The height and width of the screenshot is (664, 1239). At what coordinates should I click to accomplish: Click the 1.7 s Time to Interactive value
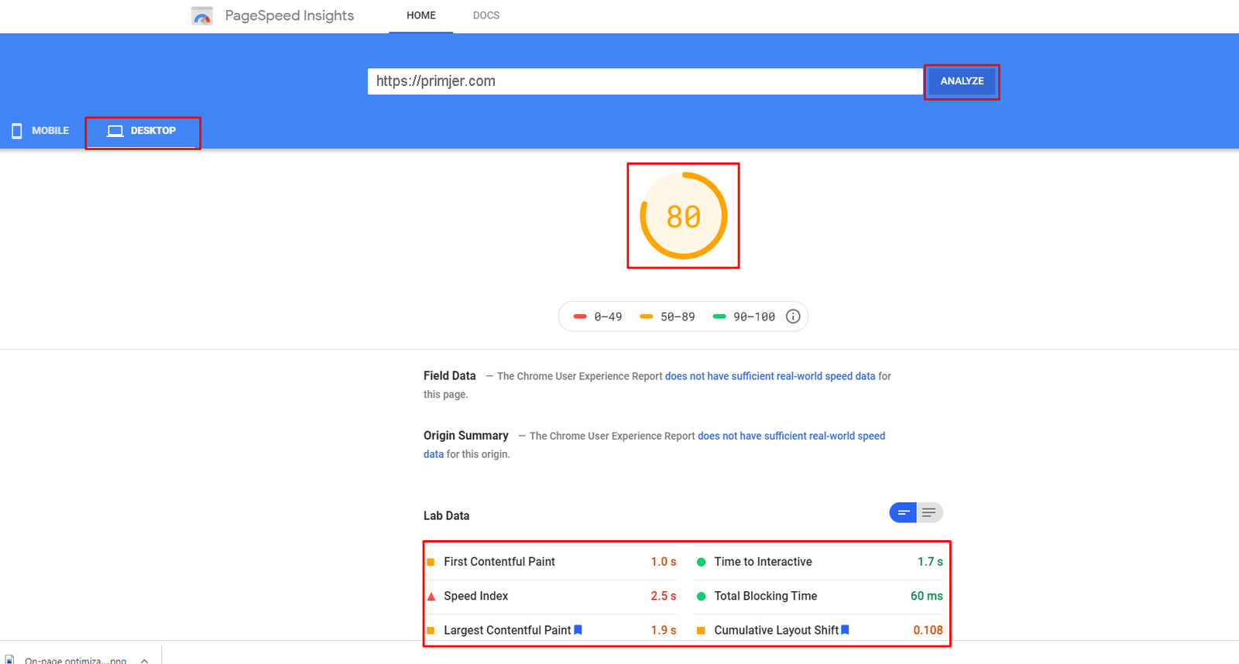point(930,562)
